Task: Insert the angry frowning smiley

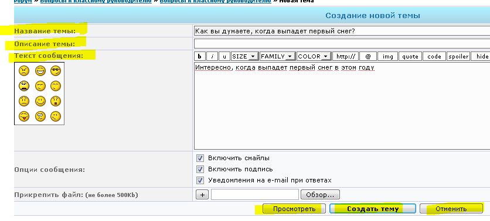Action: point(24,71)
